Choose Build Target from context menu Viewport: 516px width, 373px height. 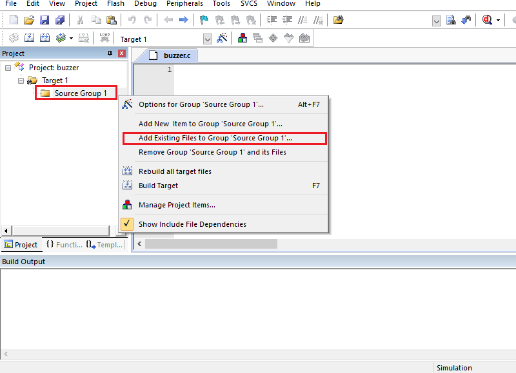click(x=159, y=186)
